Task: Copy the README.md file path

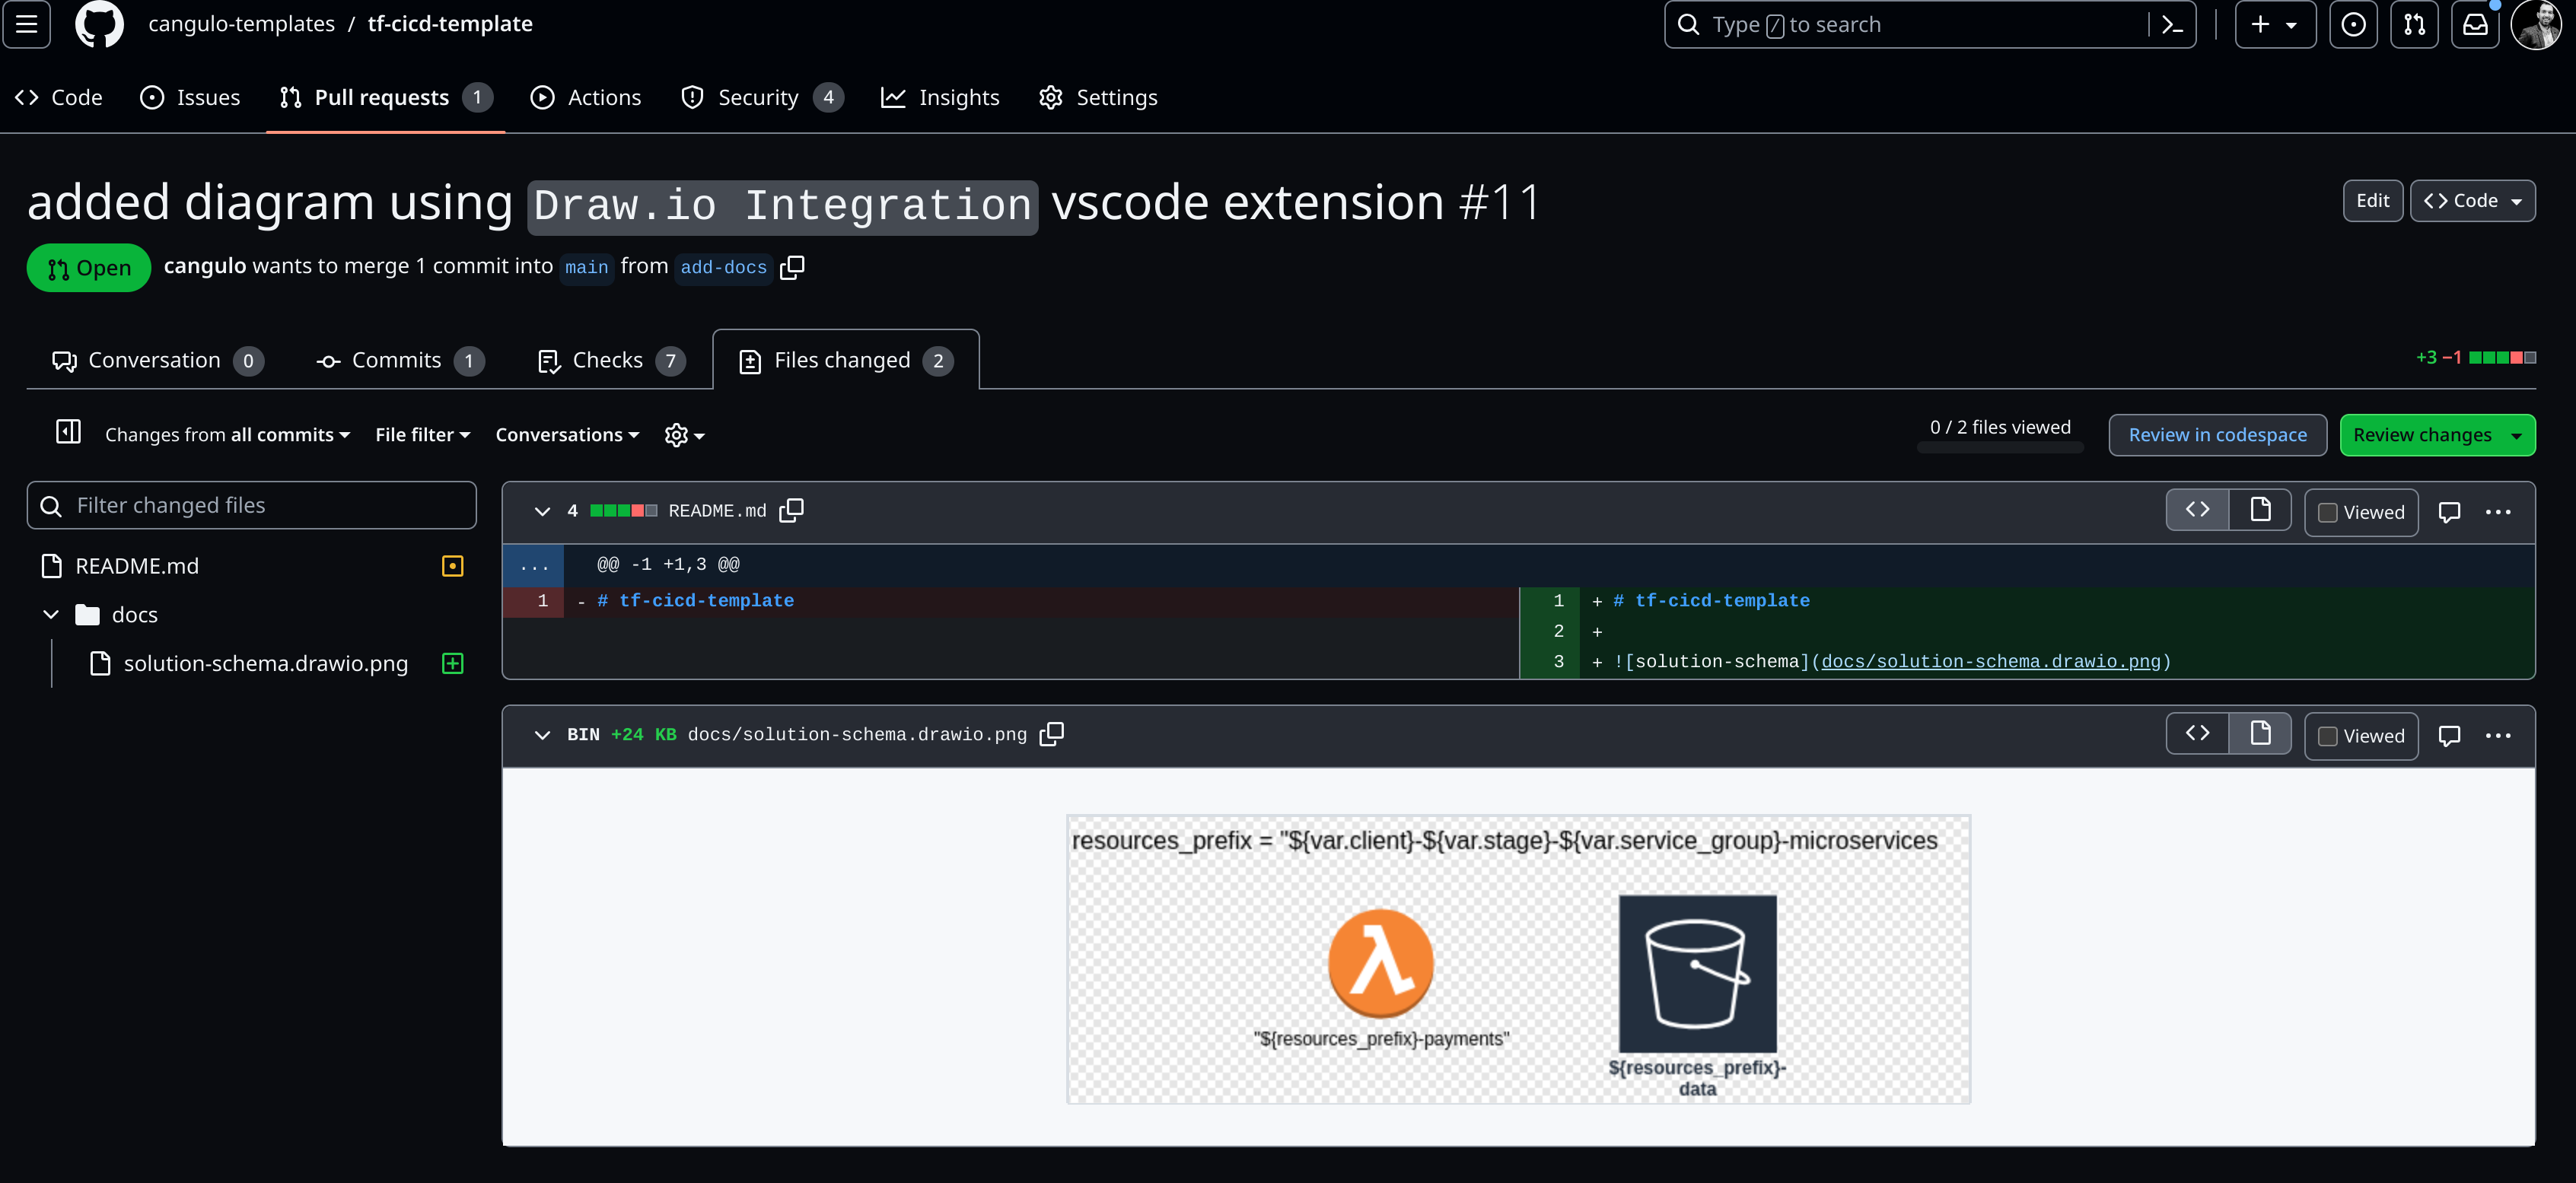Action: (x=791, y=511)
